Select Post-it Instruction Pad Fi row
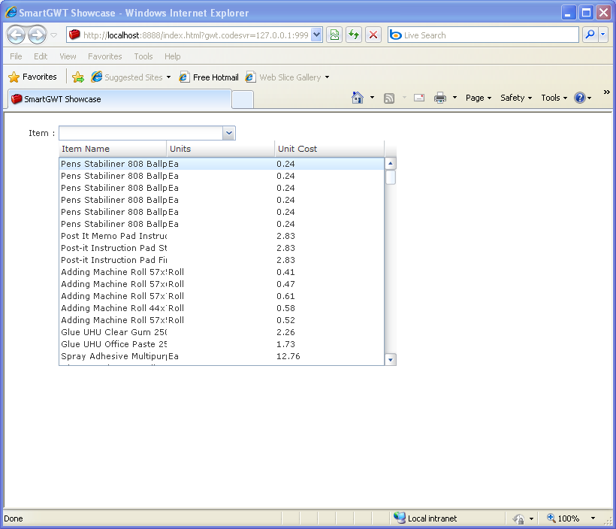The width and height of the screenshot is (616, 529). point(222,260)
